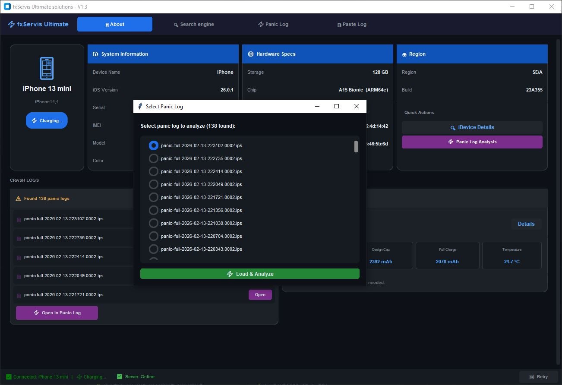Click the file icon of panic-full-2026-02-13-221721 in Crash Logs

[x=19, y=296]
